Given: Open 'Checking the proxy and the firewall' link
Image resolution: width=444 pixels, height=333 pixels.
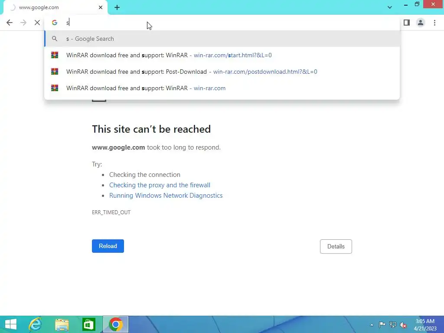Looking at the screenshot, I should coord(160,185).
